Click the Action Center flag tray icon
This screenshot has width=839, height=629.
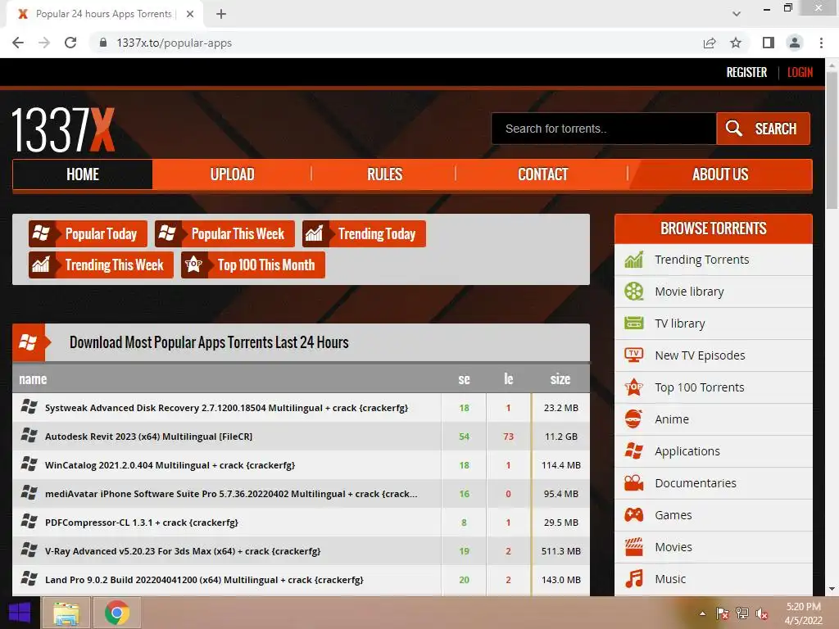click(723, 613)
